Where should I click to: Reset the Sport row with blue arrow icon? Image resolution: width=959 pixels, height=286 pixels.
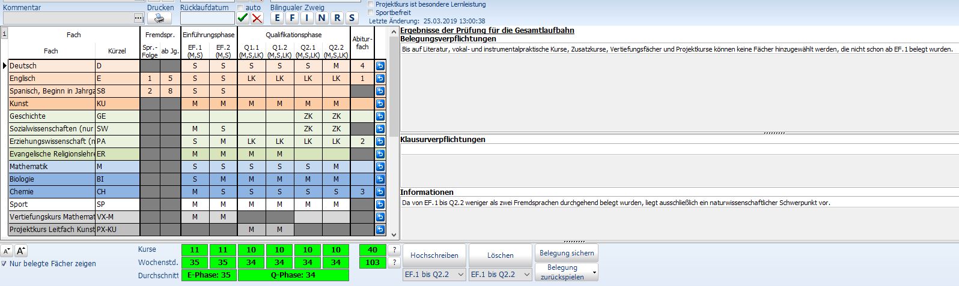coord(380,204)
